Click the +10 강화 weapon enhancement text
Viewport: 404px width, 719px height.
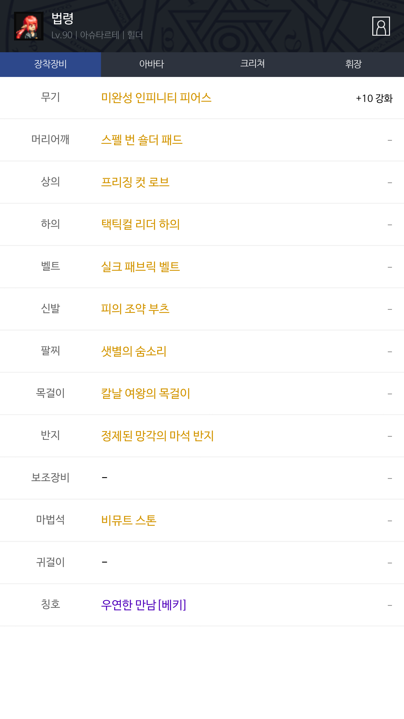click(x=374, y=98)
